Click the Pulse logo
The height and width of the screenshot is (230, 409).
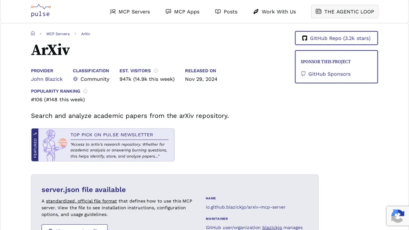(41, 10)
